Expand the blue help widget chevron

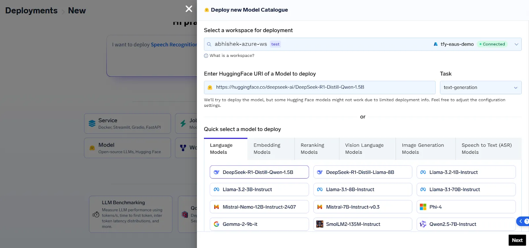(520, 221)
